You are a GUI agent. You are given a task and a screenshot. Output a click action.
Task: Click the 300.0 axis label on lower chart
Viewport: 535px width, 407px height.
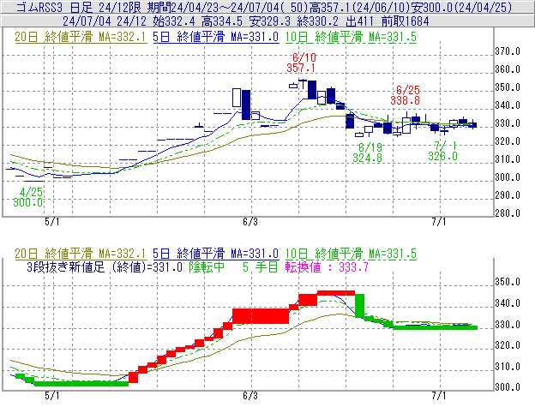[x=508, y=387]
